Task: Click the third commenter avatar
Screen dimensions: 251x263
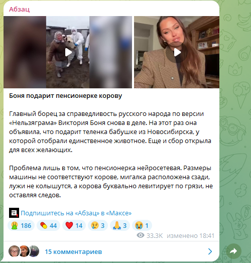Action: tap(35, 251)
